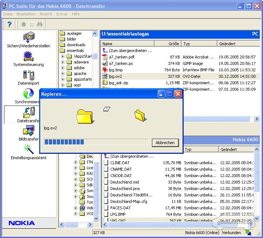Click the Nokia folder tree scroll right arrow
Viewport: 263px width, 238px height.
tap(90, 224)
